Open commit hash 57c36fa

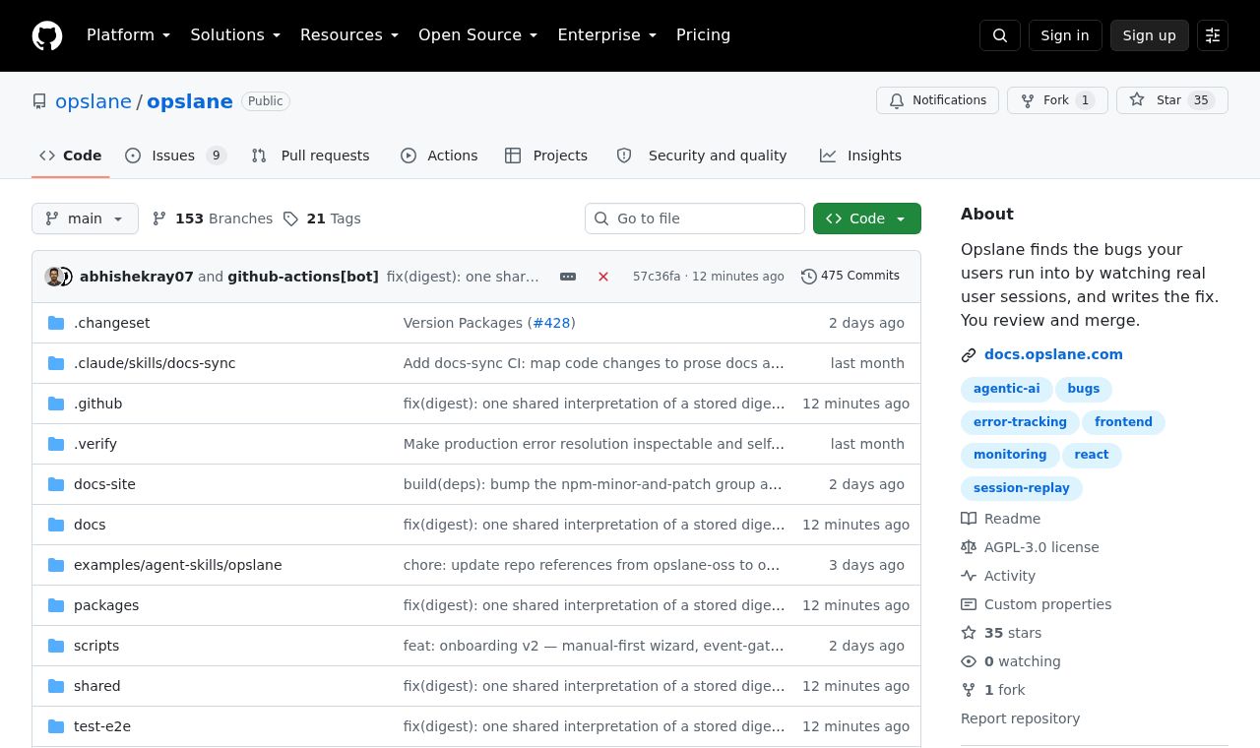point(657,277)
